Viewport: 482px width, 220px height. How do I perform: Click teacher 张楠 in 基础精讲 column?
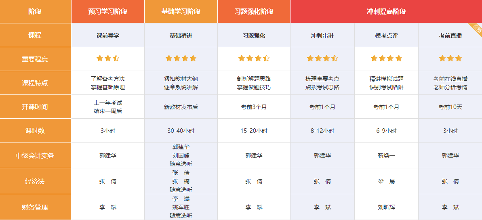181,181
